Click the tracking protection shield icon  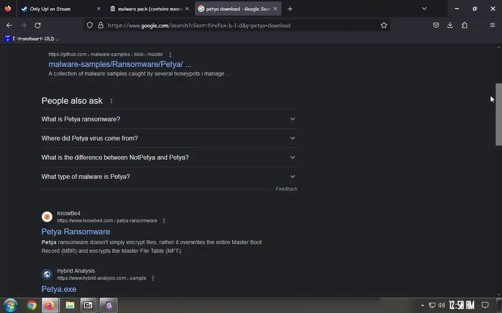click(x=90, y=25)
